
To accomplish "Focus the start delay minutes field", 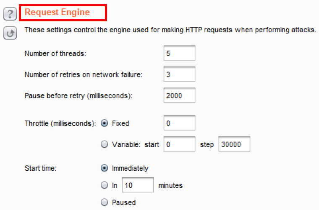I will tap(138, 185).
